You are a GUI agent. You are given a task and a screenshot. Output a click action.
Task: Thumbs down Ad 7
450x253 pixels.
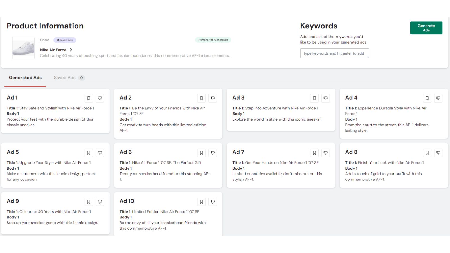pyautogui.click(x=325, y=153)
